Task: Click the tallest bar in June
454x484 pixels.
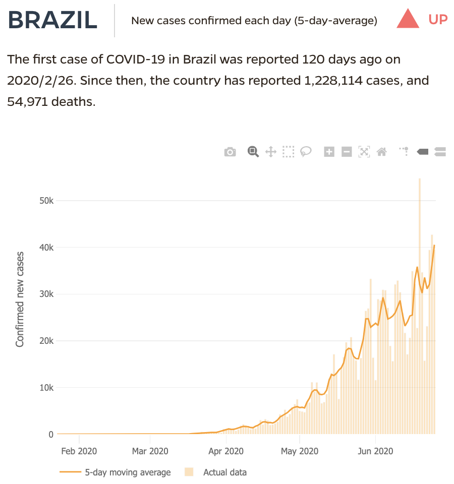Action: click(419, 302)
